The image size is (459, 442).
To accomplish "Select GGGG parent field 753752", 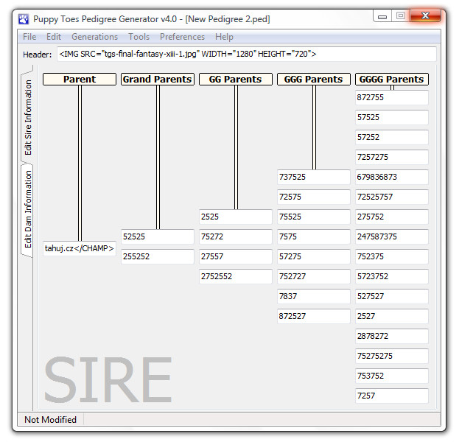I will click(x=392, y=376).
